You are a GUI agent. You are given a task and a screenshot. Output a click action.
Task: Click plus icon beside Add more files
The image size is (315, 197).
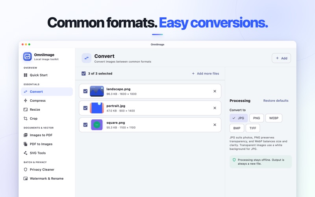193,74
